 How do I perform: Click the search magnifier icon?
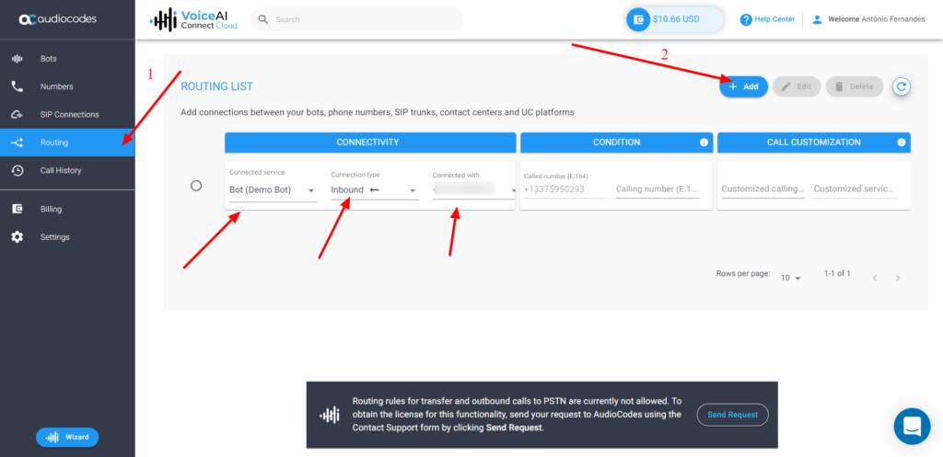263,19
